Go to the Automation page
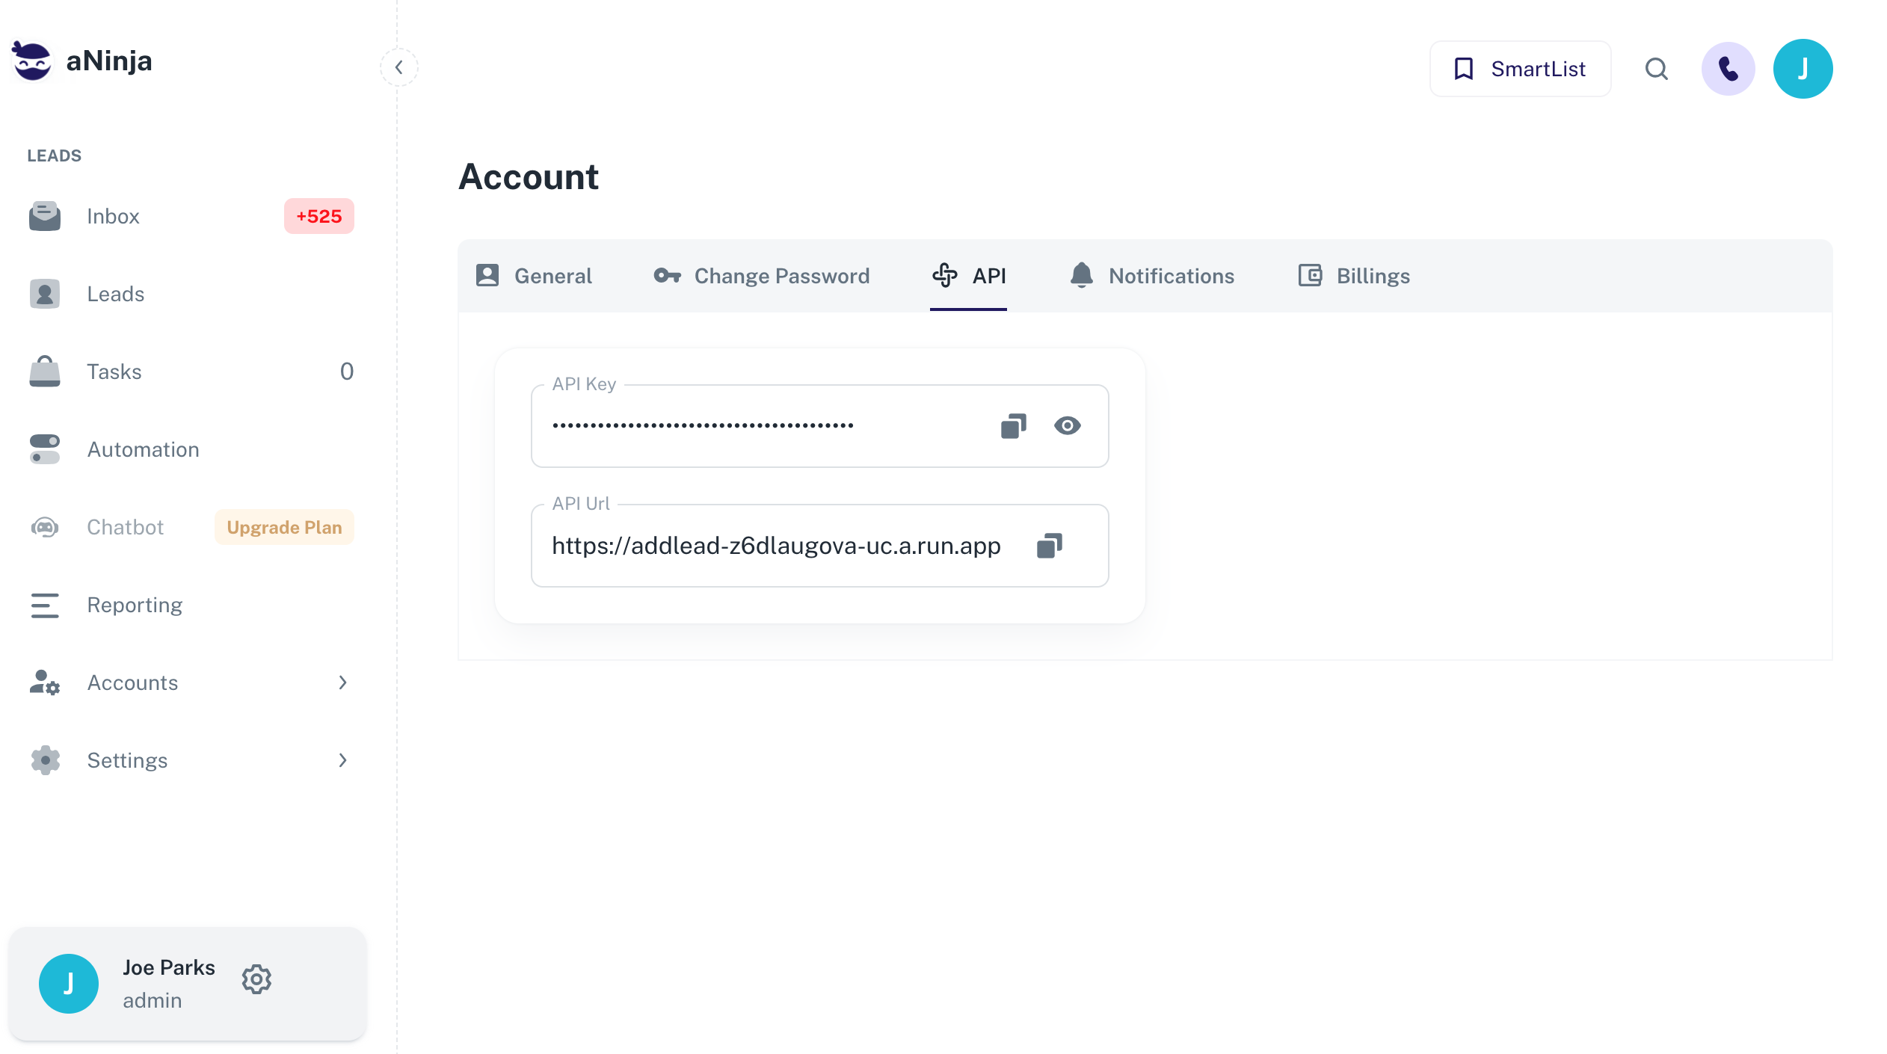 (143, 450)
